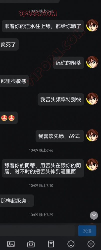
Task: Tap the 10/09 晚上6:46 timestamp
Action: pyautogui.click(x=41, y=150)
